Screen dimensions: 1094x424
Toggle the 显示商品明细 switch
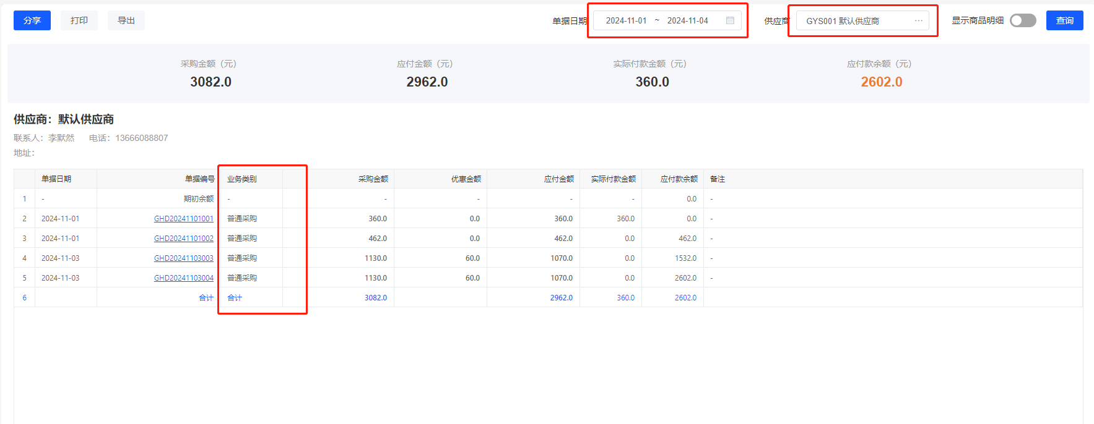[1023, 20]
